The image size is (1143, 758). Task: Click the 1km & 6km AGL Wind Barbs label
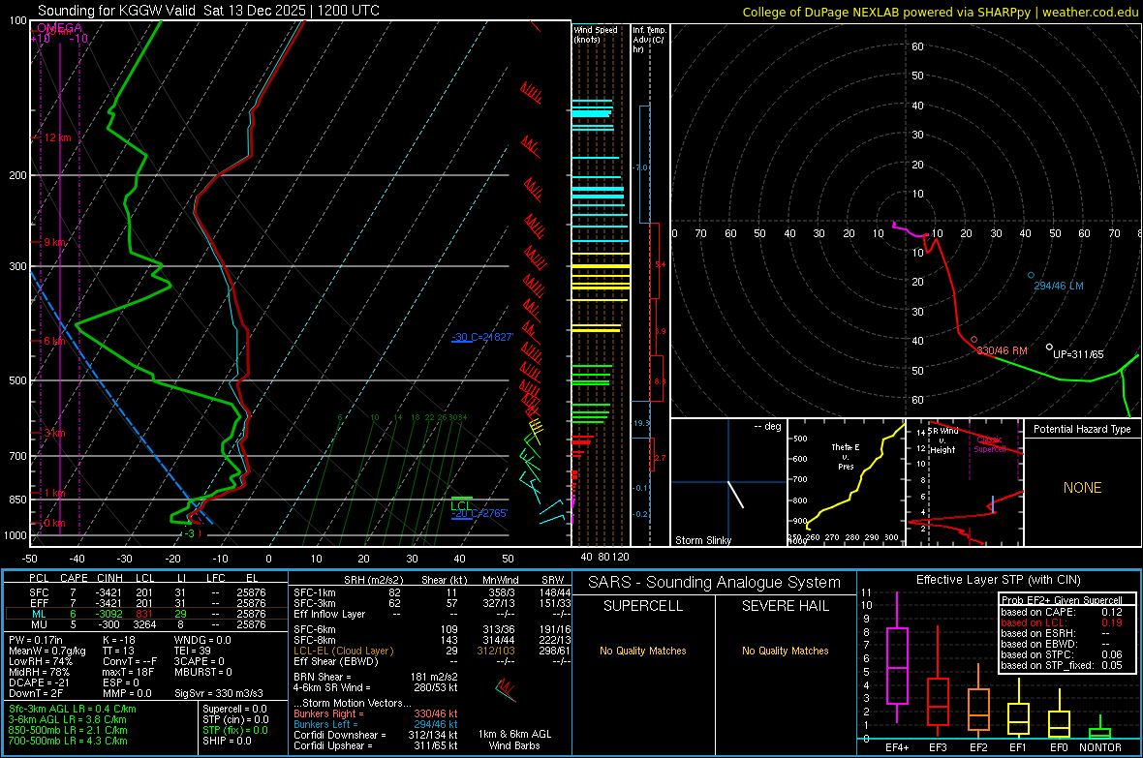(514, 740)
